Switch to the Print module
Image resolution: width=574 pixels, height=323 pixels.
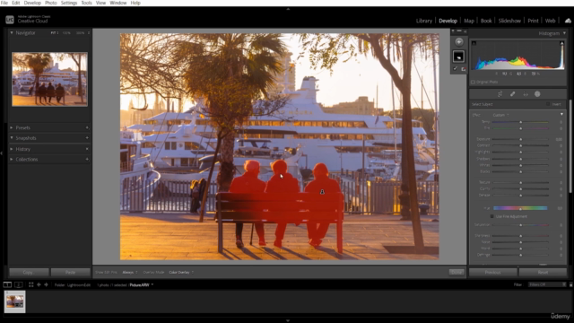(533, 21)
